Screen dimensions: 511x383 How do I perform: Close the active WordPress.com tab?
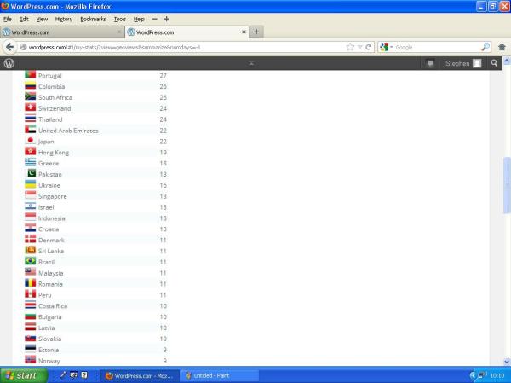244,32
